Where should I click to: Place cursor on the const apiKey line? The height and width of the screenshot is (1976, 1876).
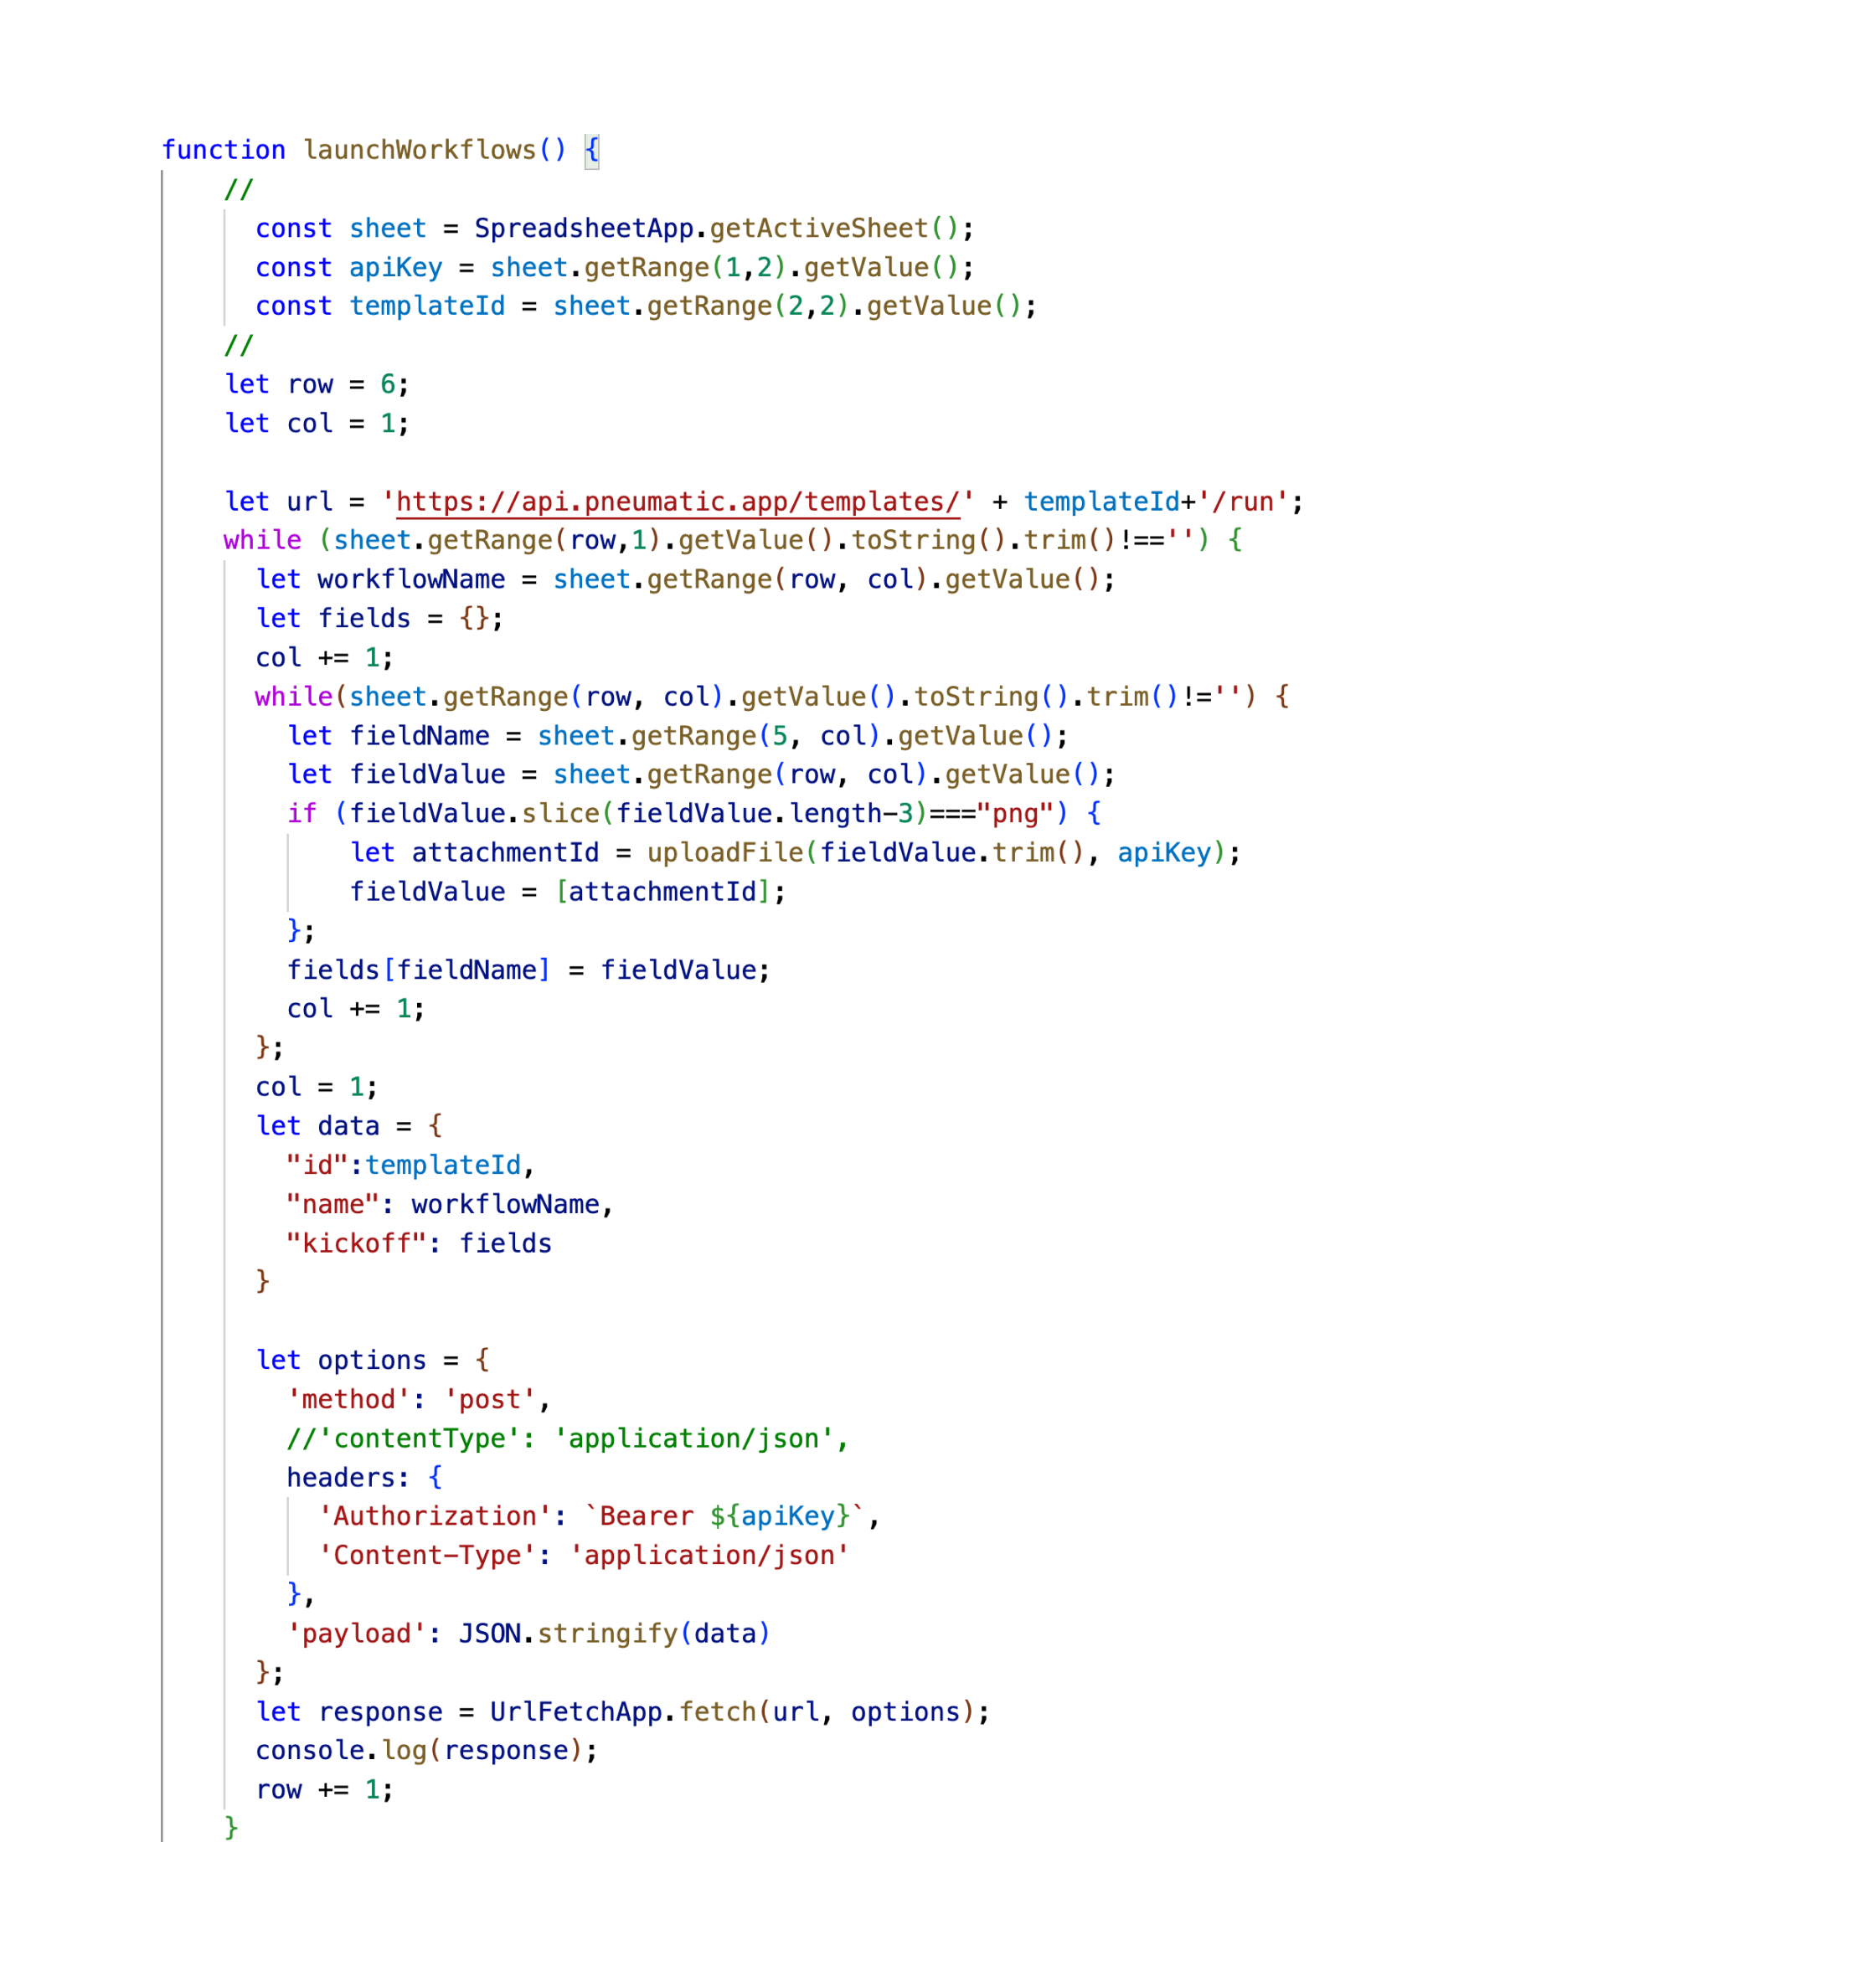tap(615, 268)
